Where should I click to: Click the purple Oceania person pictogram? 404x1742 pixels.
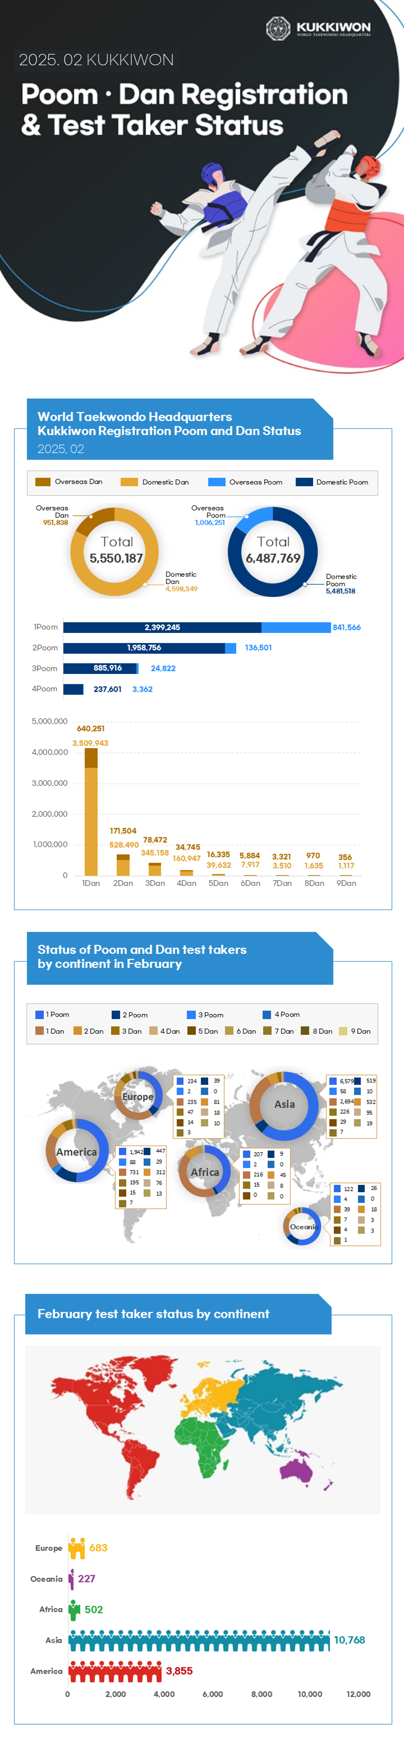[72, 1579]
